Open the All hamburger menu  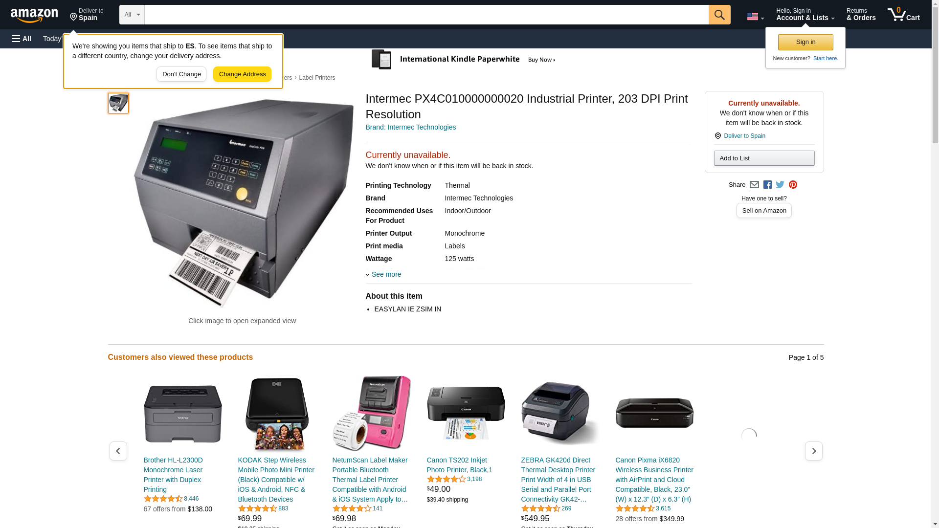[x=22, y=39]
